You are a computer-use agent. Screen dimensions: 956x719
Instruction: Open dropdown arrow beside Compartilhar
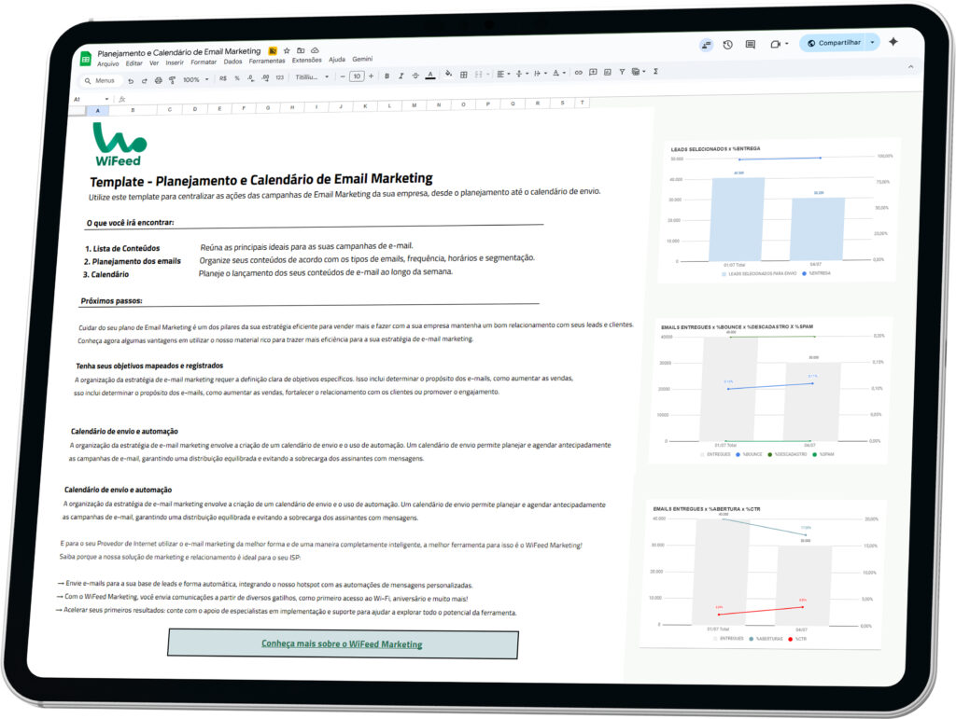(x=872, y=42)
